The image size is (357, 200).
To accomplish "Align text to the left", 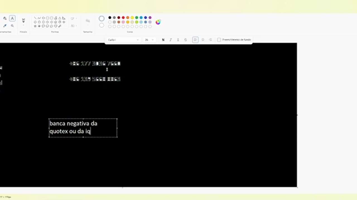I will 195,40.
